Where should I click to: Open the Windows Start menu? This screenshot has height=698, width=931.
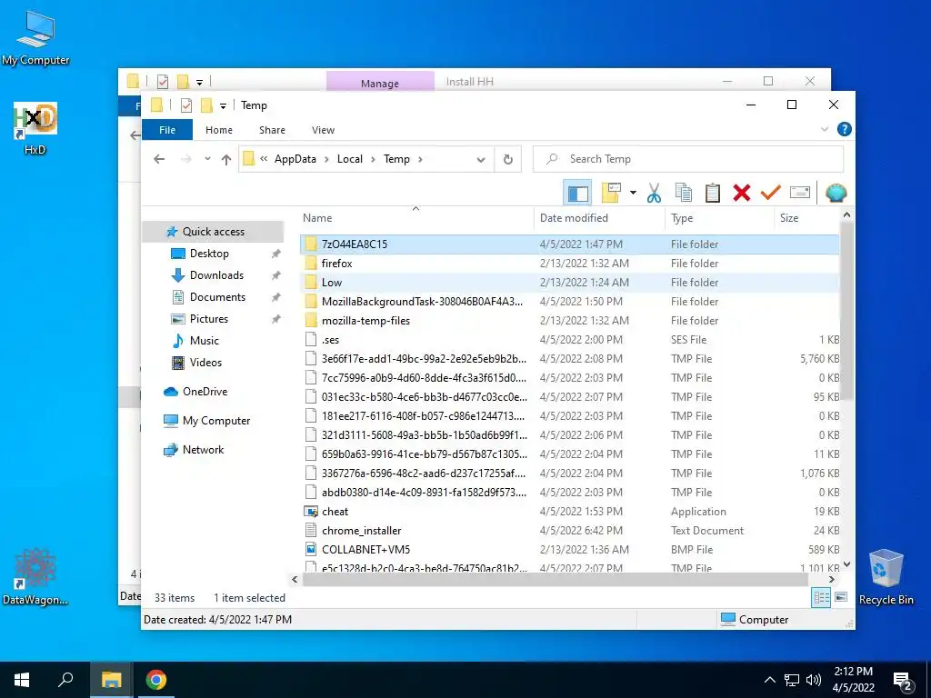pyautogui.click(x=22, y=680)
